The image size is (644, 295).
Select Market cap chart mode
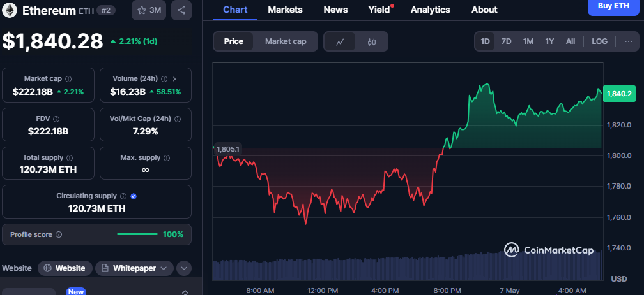pos(286,41)
